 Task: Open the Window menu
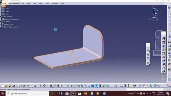[x=55, y=3]
